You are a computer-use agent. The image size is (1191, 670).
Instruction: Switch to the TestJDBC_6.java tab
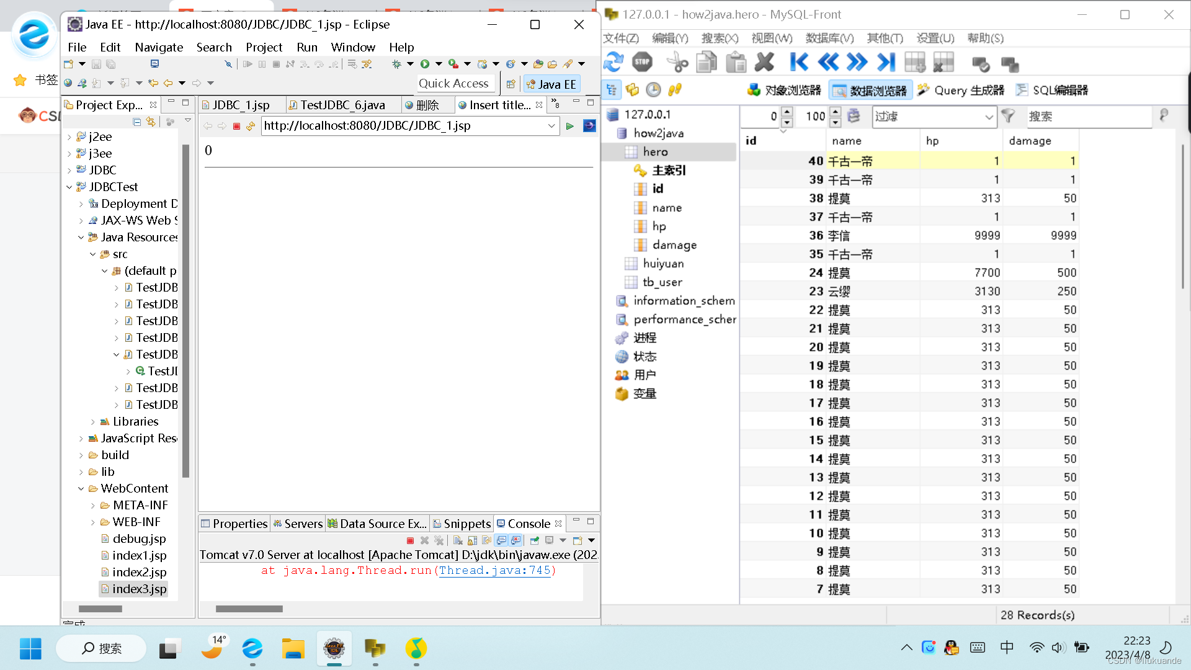tap(344, 104)
